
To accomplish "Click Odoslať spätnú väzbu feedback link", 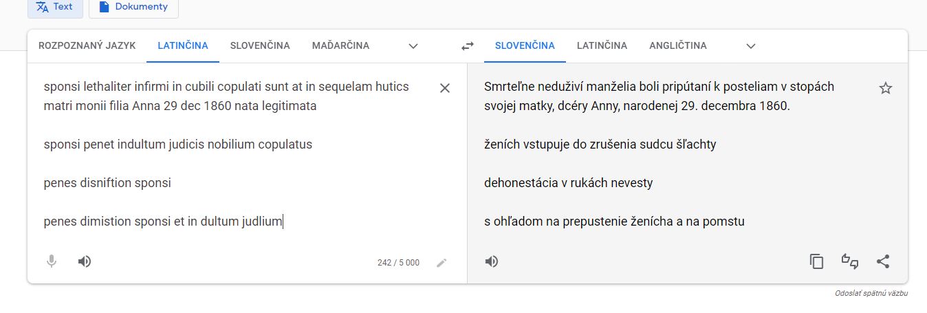I will click(871, 294).
